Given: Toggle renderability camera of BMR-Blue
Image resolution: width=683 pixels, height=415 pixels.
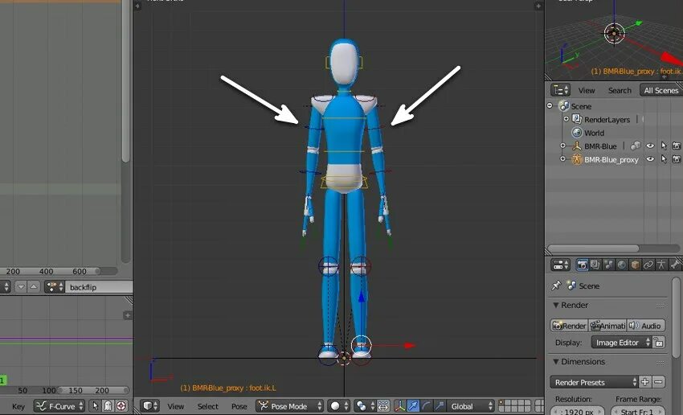Looking at the screenshot, I should click(x=677, y=146).
